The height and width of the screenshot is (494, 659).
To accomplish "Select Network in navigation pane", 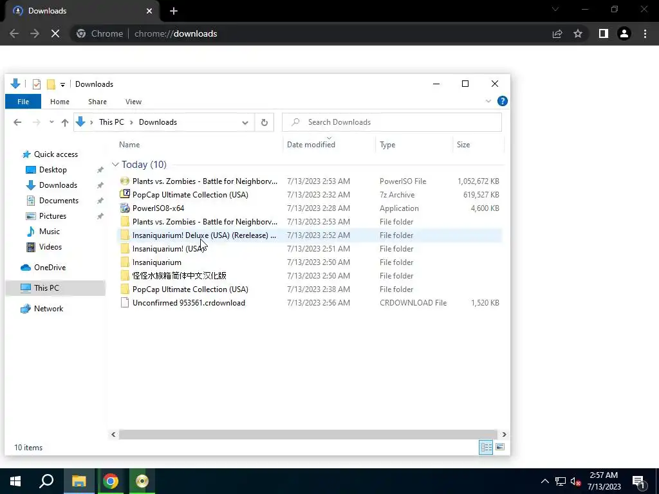I will [x=48, y=309].
